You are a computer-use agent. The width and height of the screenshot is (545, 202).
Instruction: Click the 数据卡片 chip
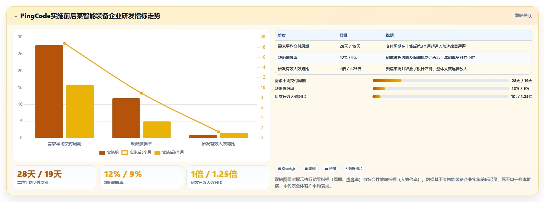(354, 168)
